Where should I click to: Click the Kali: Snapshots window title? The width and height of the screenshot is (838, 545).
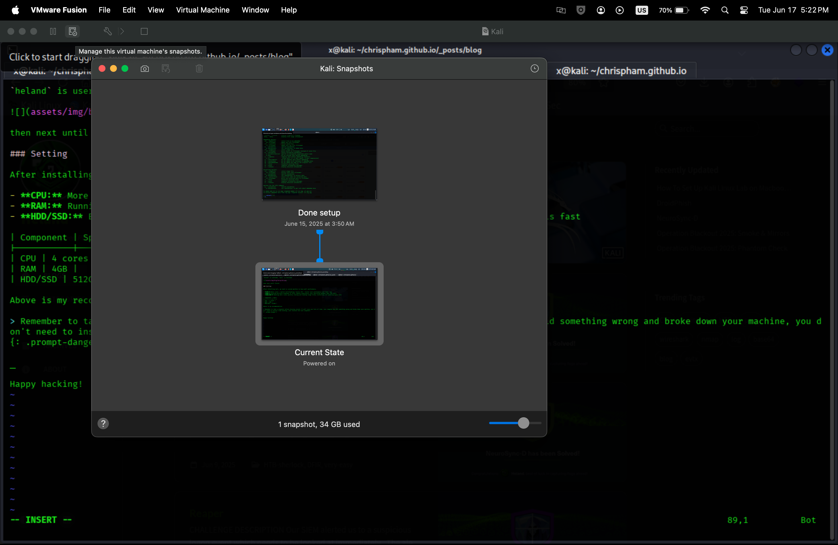click(x=347, y=69)
